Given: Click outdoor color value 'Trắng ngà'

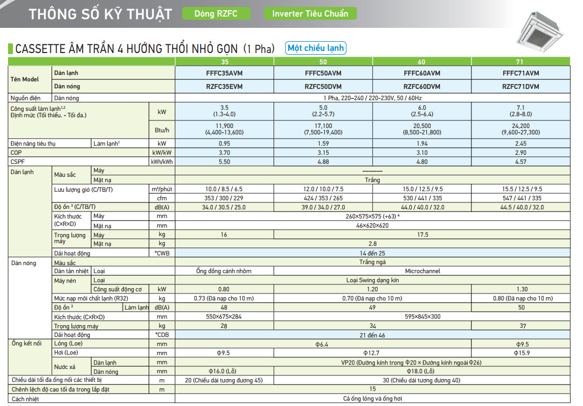Looking at the screenshot, I should click(x=372, y=262).
